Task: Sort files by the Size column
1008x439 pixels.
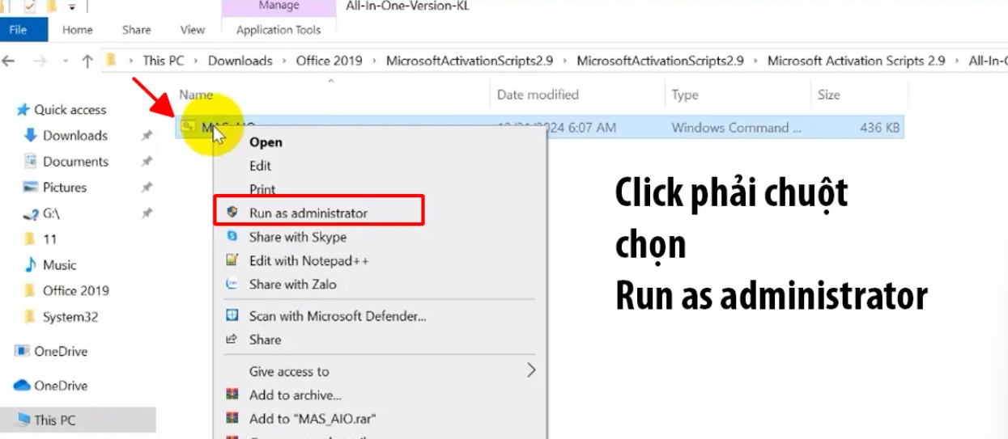Action: click(828, 95)
